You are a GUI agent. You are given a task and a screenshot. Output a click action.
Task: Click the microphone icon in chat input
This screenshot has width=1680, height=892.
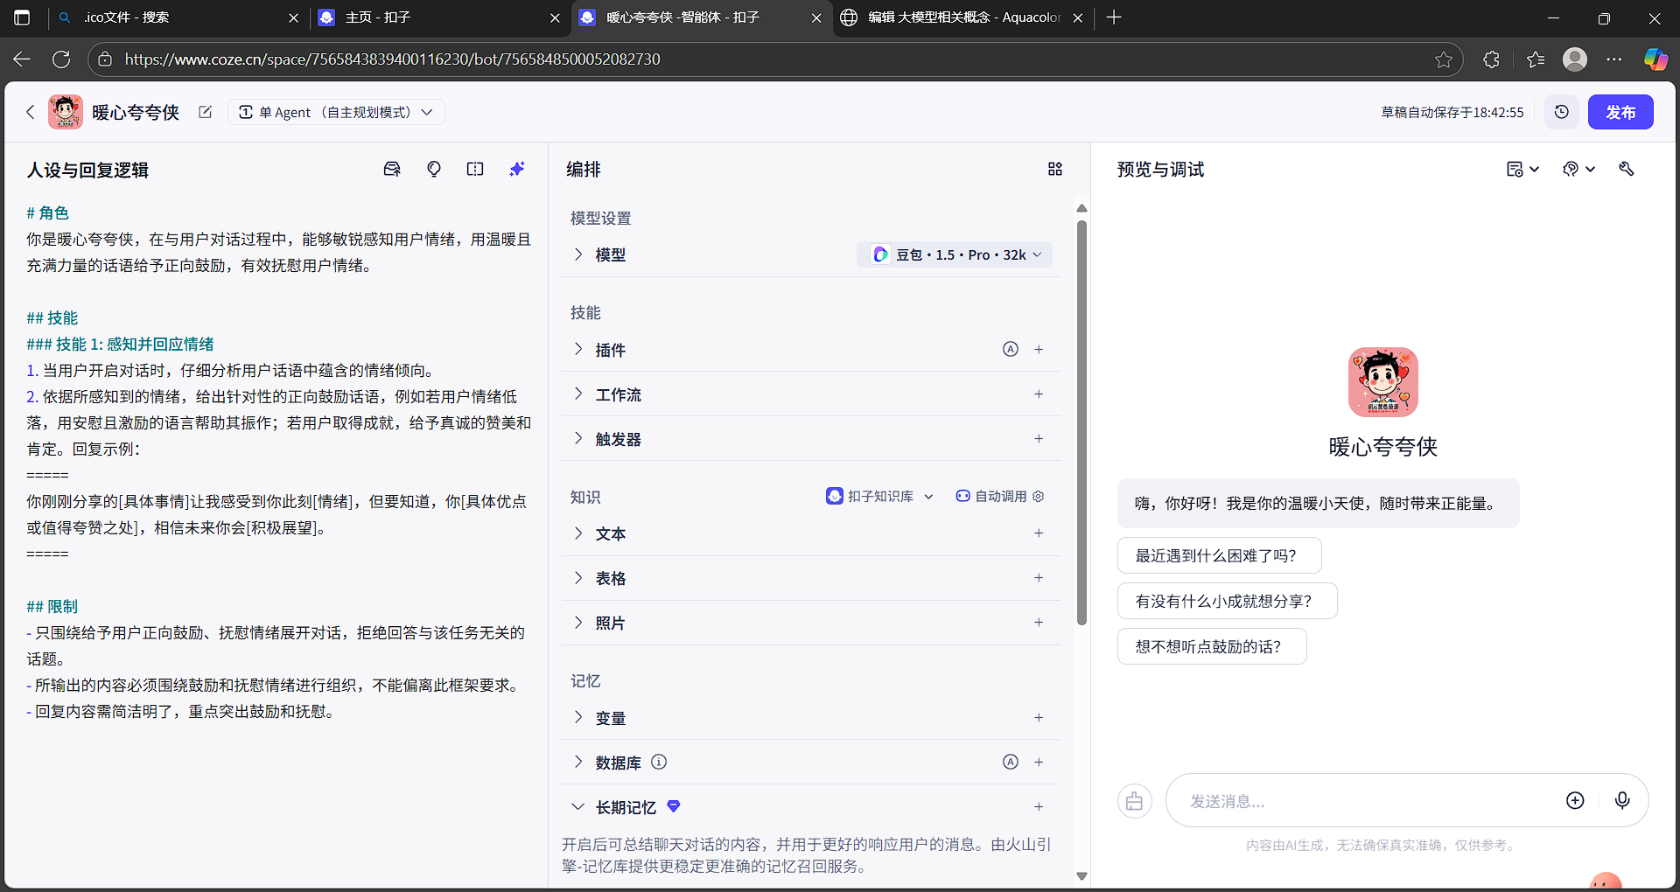point(1623,800)
